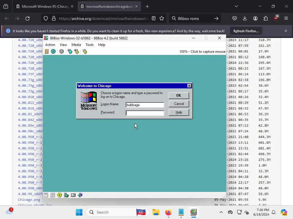Viewport: 293px width, 219px height.
Task: Click the Firefox URL address bar
Action: pyautogui.click(x=104, y=19)
